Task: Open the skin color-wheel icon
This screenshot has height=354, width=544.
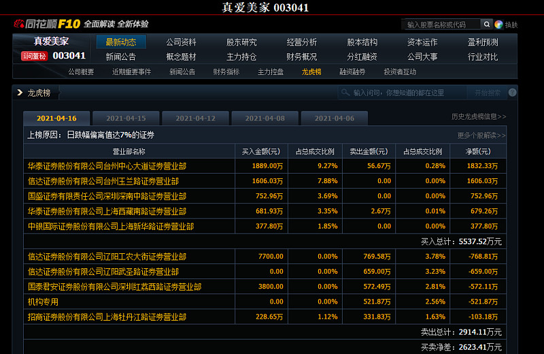Action: [498, 25]
